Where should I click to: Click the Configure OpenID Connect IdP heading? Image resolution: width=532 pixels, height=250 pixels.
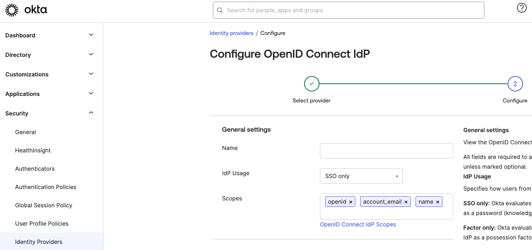290,54
